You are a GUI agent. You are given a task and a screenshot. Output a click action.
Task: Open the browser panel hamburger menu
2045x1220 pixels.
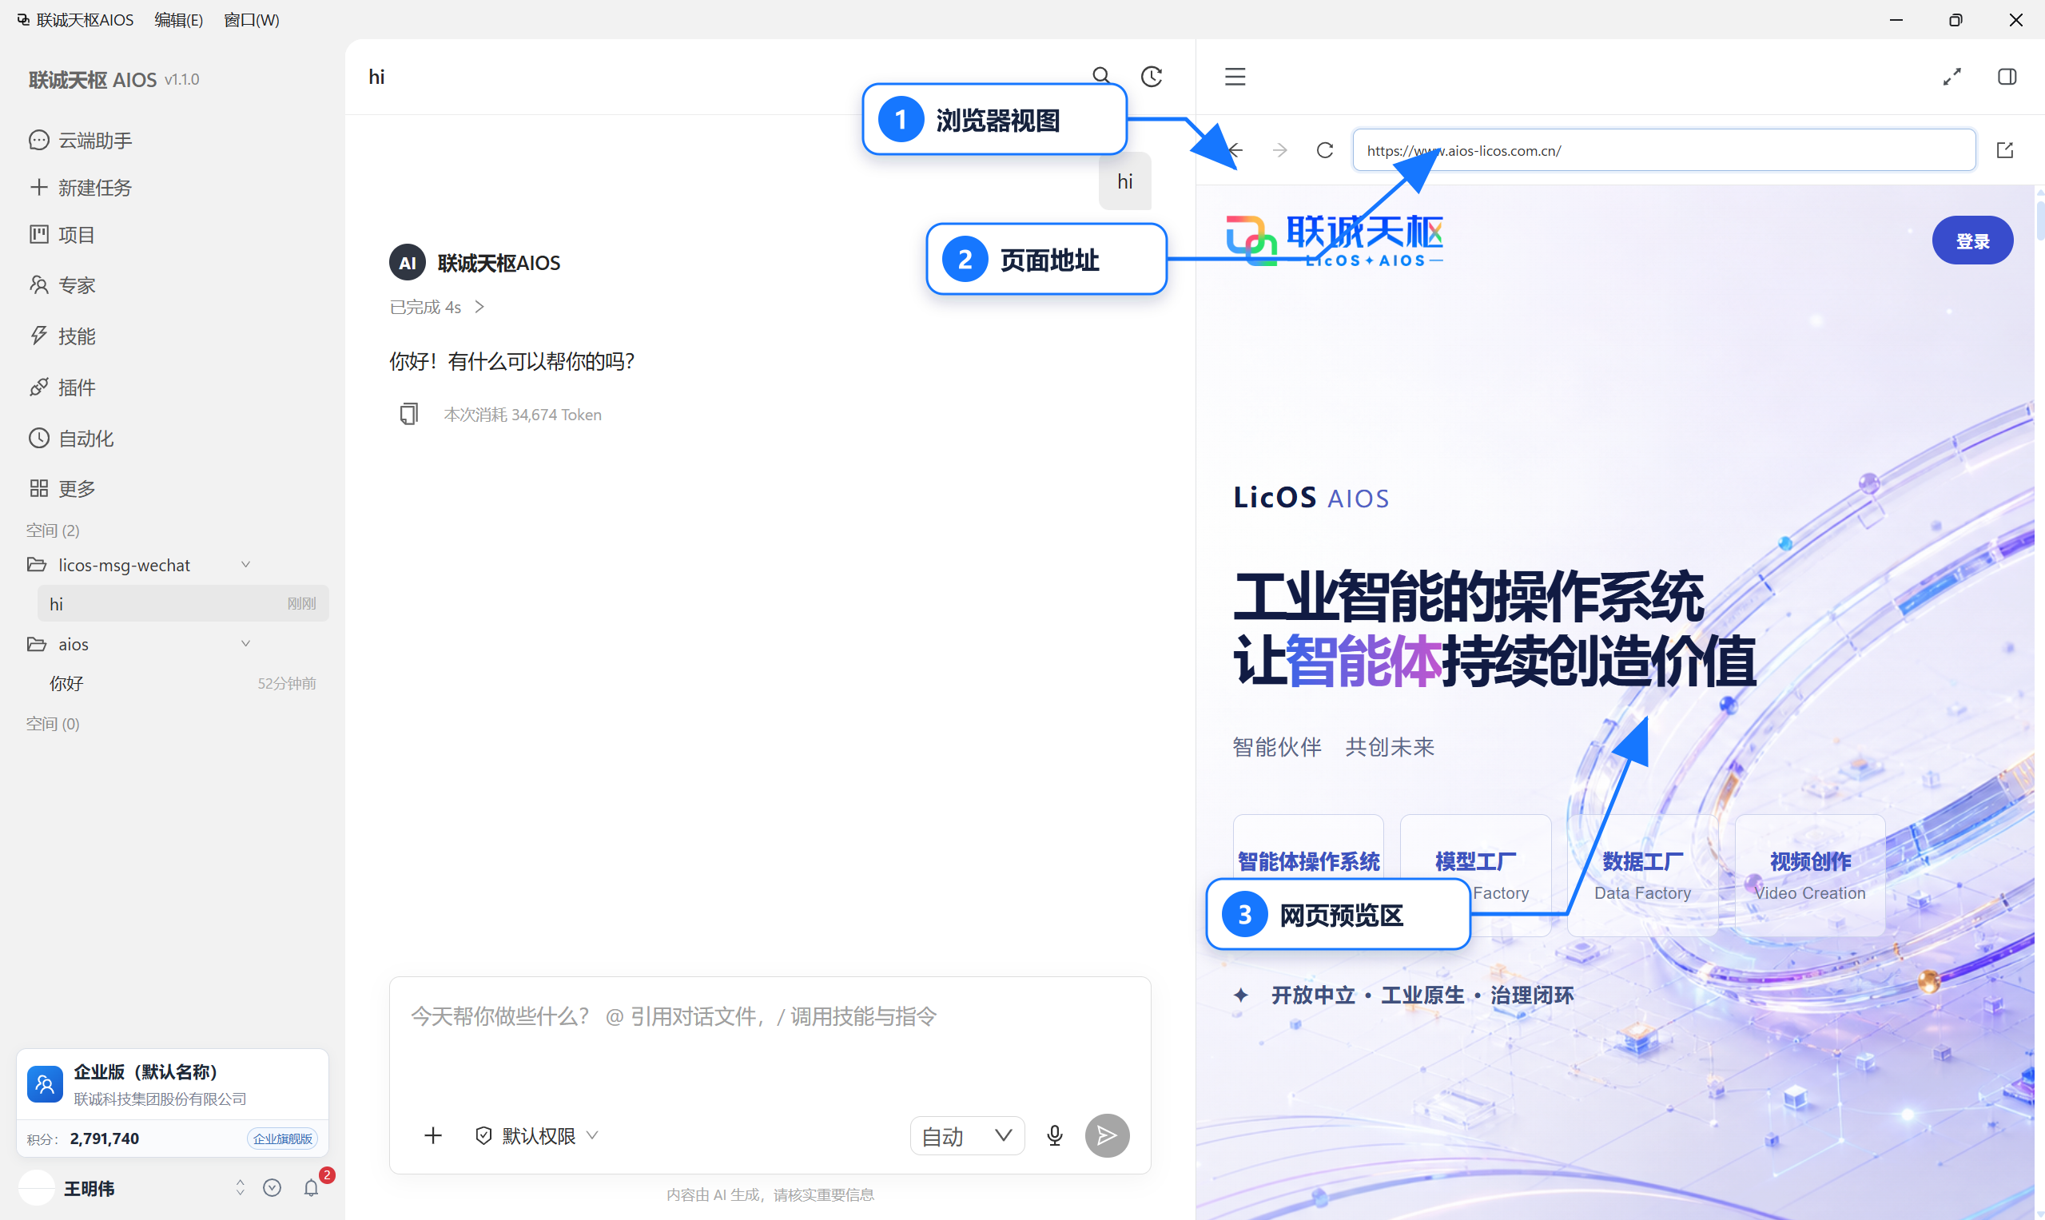pyautogui.click(x=1235, y=77)
